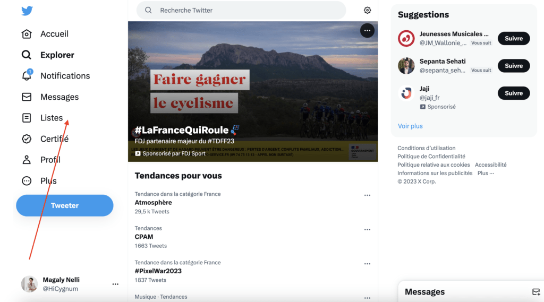Open search settings gear icon
Screen dimensions: 544x302
[367, 10]
